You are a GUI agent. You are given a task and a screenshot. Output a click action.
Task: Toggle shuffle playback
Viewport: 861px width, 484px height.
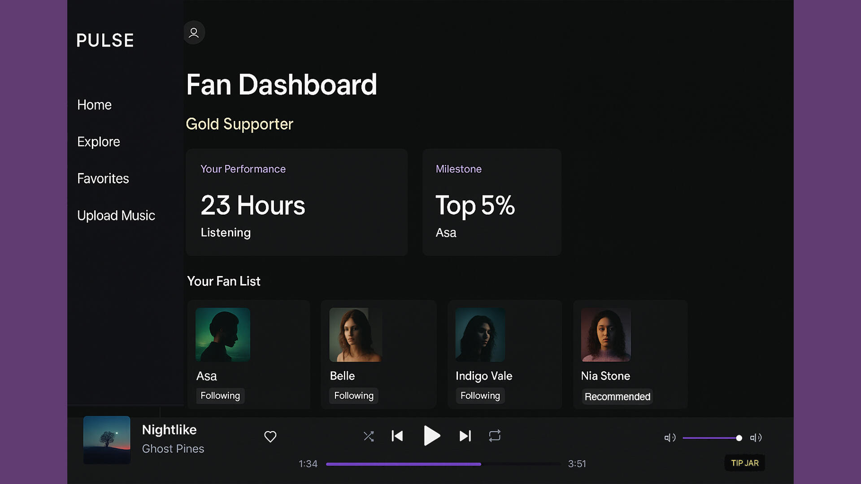369,436
